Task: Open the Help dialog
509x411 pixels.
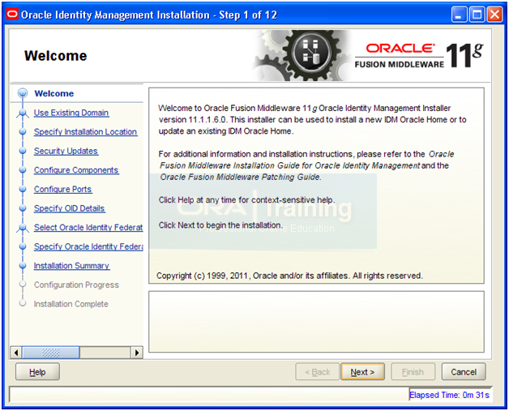Action: tap(37, 372)
